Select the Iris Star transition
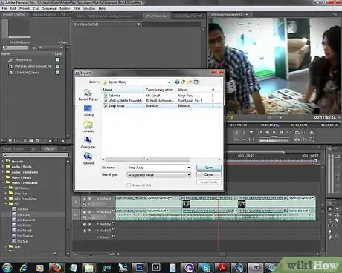The width and height of the screenshot is (342, 273). (22, 241)
